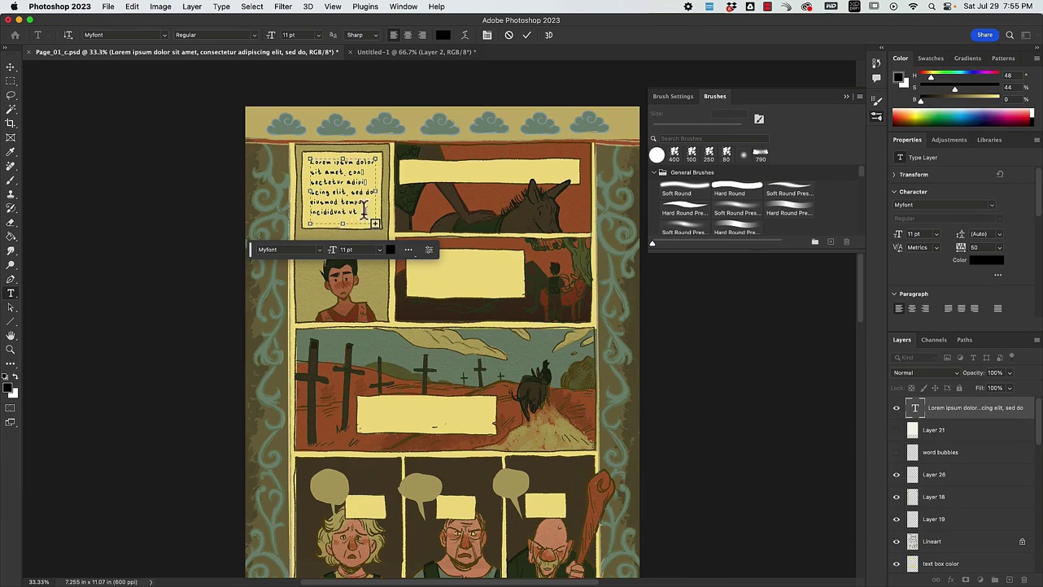Viewport: 1043px width, 587px height.
Task: Click the search icon at top right
Action: [x=1010, y=35]
